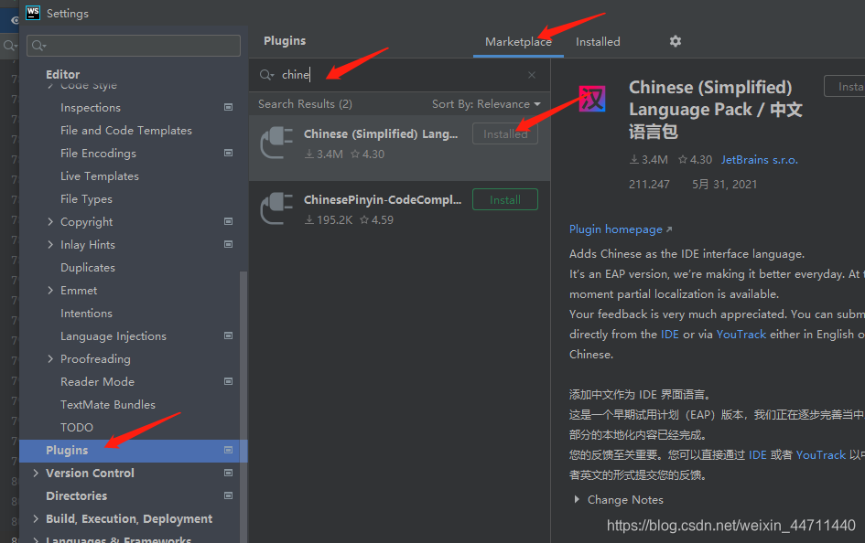Click project-level icon beside Inspections

click(x=229, y=107)
